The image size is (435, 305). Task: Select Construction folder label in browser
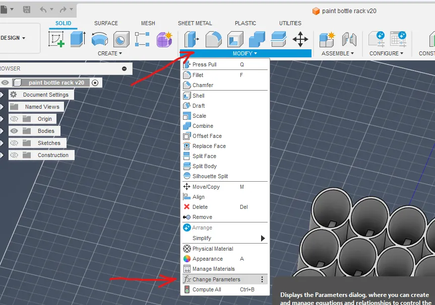click(53, 155)
